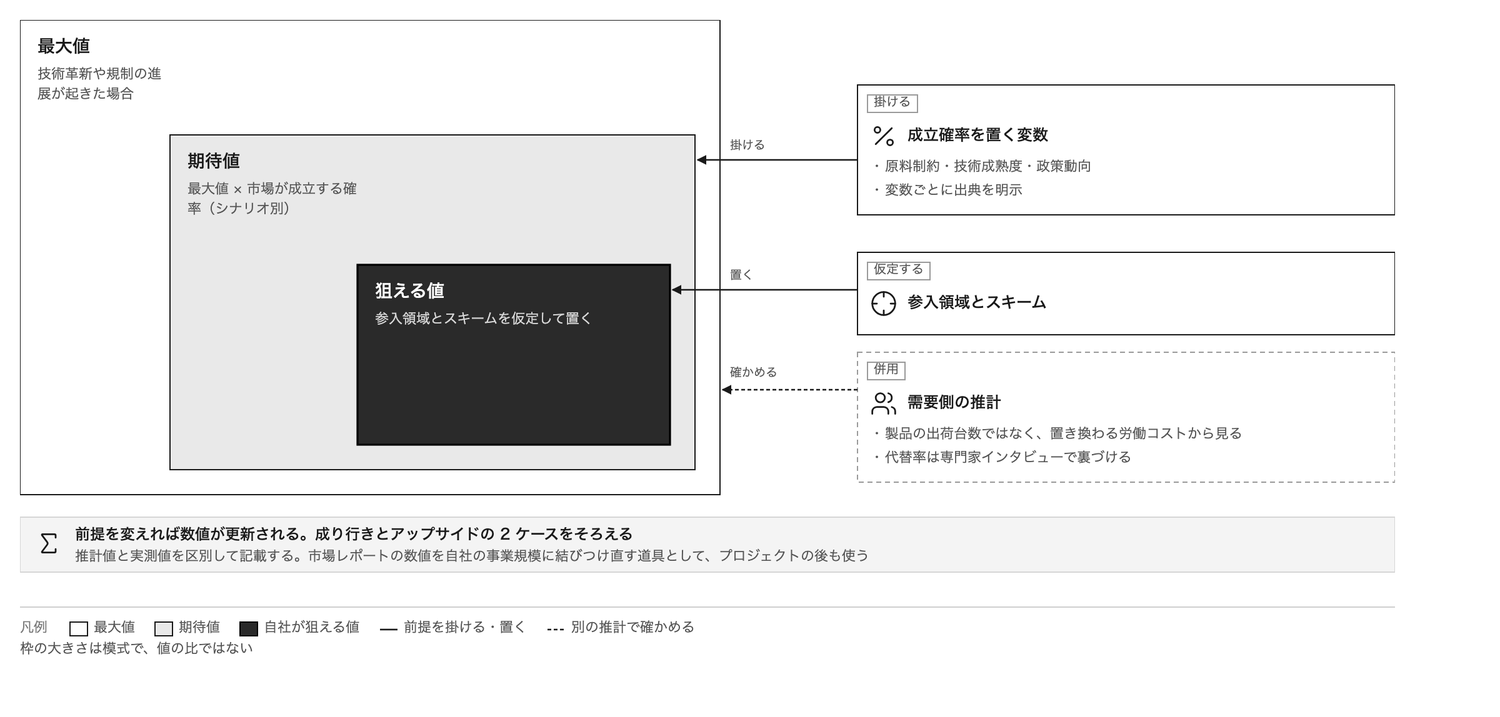Click the 確かめる arrow label
The image size is (1500, 717).
pyautogui.click(x=754, y=372)
